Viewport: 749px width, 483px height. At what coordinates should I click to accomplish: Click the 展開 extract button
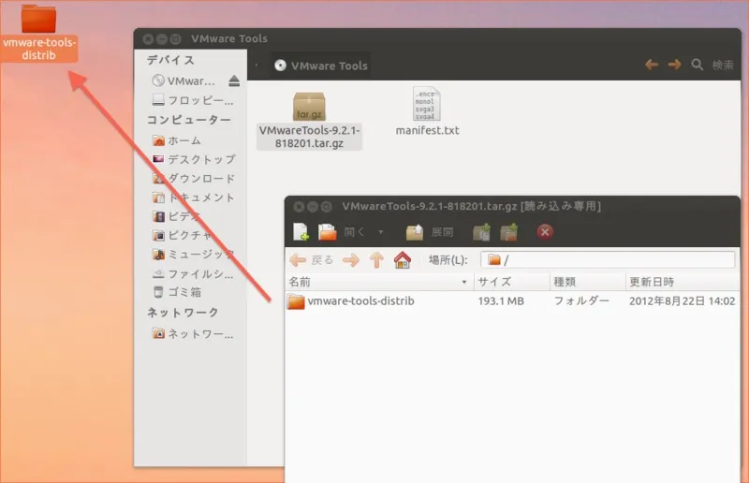tap(430, 232)
